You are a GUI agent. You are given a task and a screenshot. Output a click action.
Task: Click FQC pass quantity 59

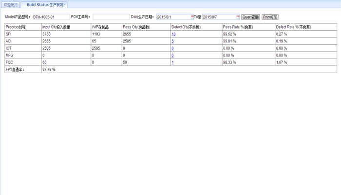tap(125, 62)
